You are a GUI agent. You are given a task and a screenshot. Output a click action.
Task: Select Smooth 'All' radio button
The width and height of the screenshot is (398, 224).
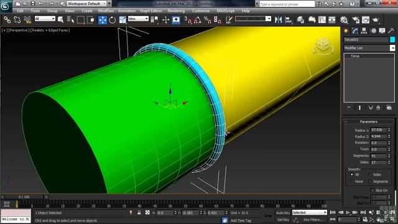pos(352,174)
